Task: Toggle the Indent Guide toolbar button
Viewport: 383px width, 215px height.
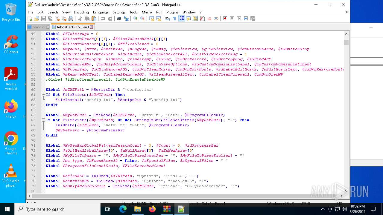Action: click(x=182, y=19)
